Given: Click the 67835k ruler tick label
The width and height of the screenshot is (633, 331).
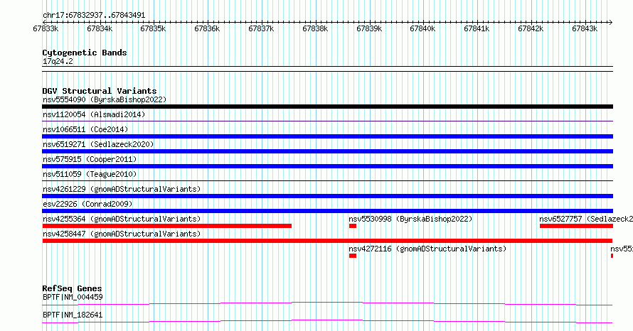Looking at the screenshot, I should tap(153, 29).
